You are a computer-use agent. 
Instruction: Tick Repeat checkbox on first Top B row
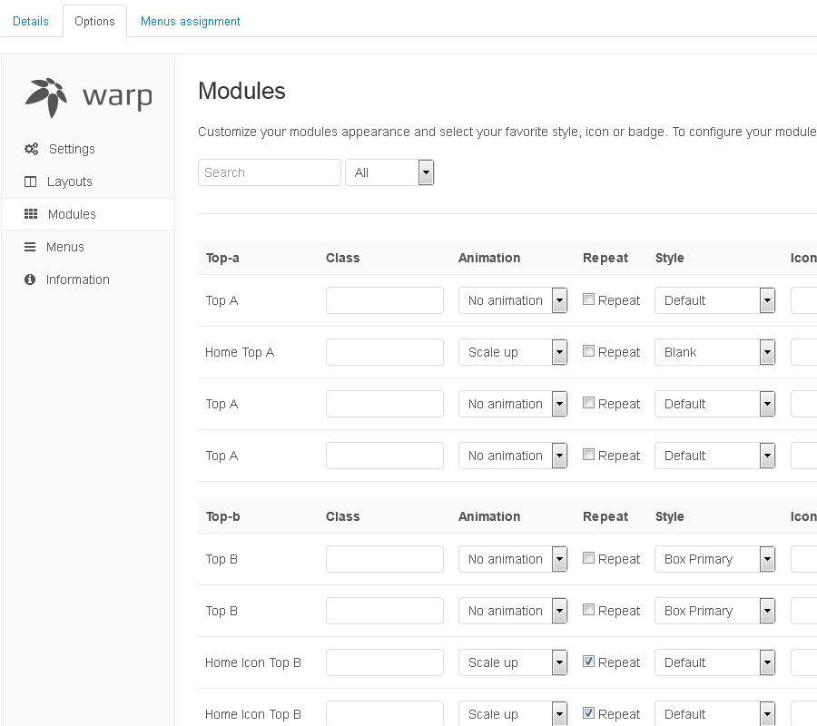click(588, 558)
